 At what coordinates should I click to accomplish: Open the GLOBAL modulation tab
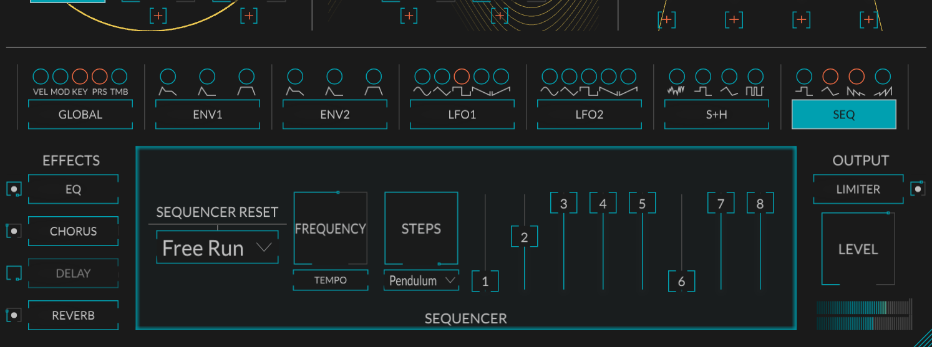pos(80,115)
